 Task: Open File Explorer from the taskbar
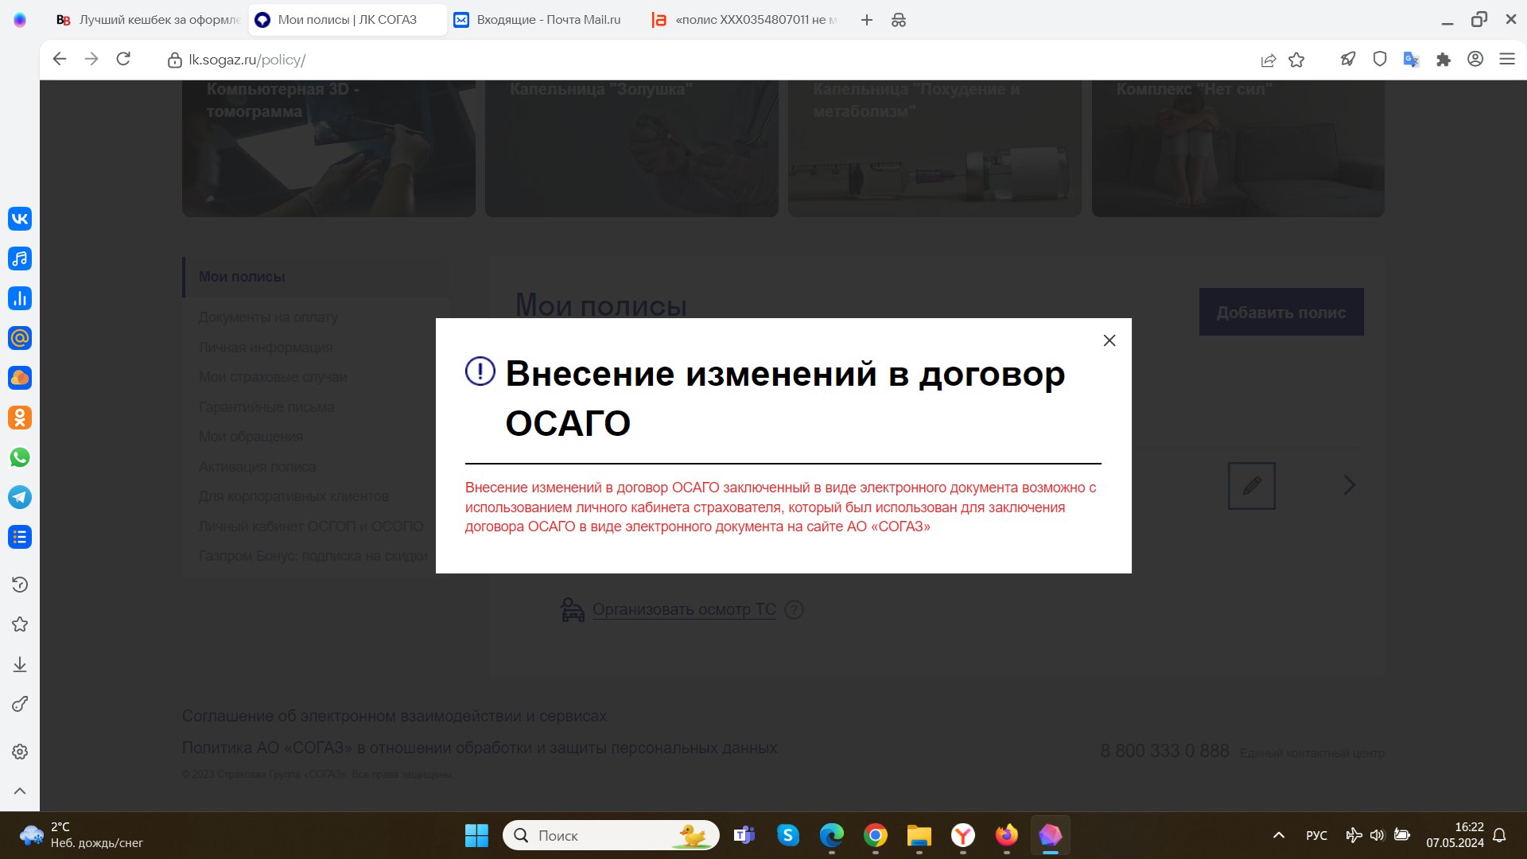pyautogui.click(x=919, y=835)
